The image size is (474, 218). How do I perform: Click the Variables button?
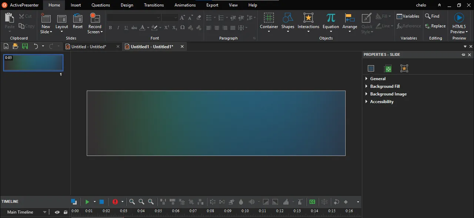408,16
